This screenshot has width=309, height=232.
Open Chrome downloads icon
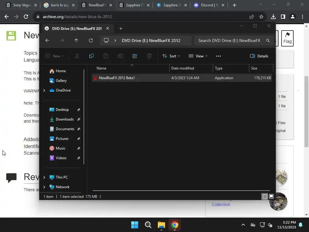pos(273,17)
